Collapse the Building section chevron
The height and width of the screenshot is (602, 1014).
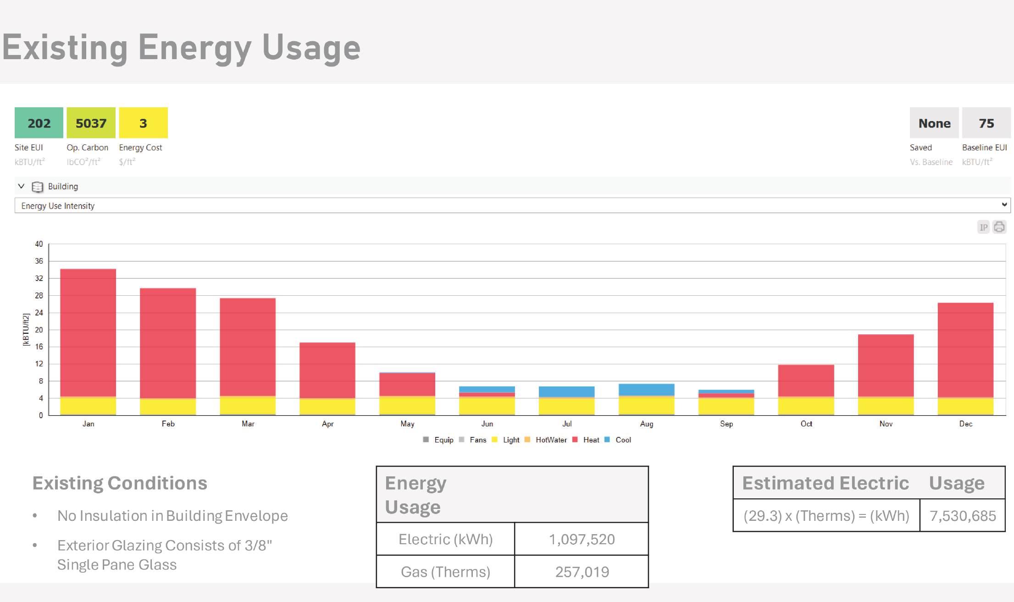[x=21, y=186]
